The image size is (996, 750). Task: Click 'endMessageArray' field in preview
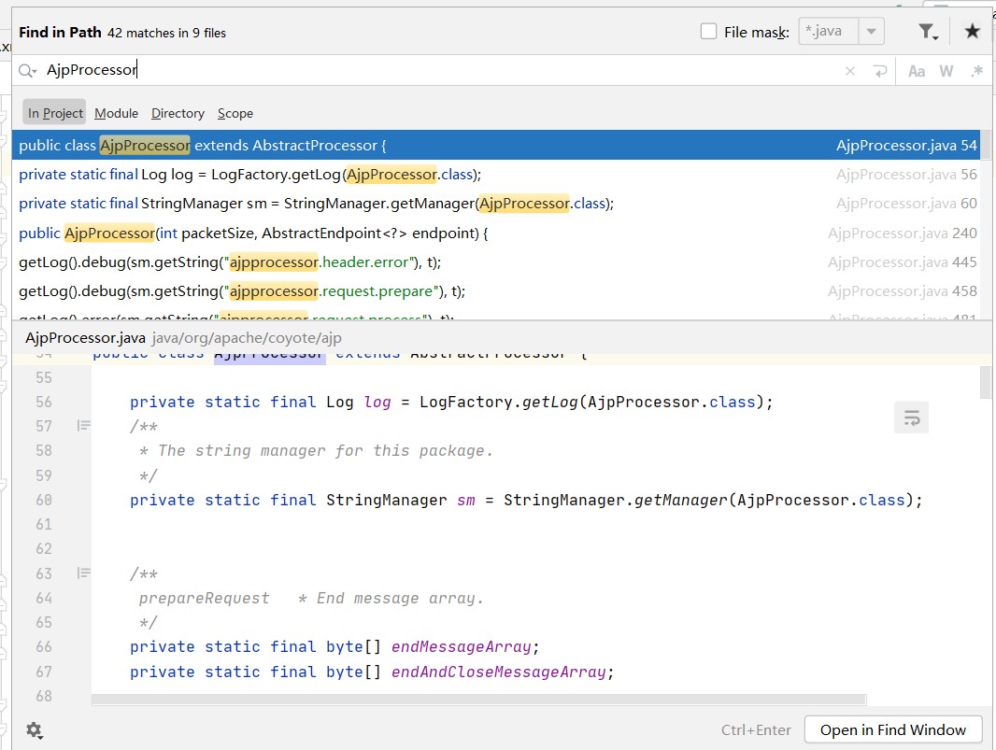[462, 647]
